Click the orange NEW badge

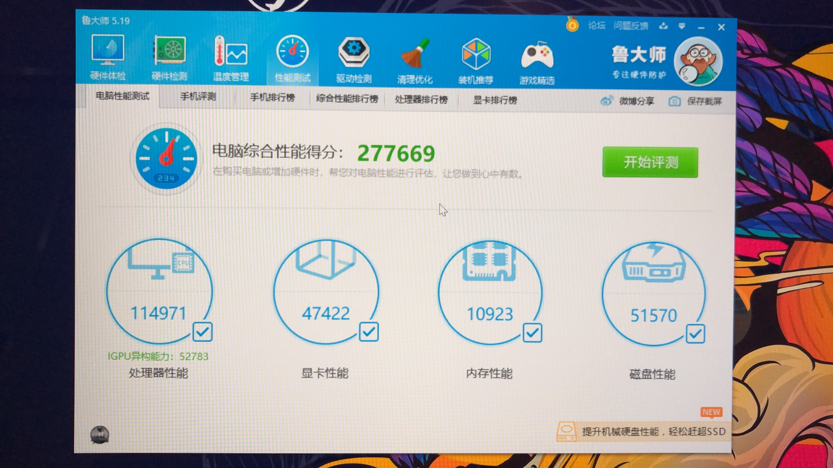(711, 412)
